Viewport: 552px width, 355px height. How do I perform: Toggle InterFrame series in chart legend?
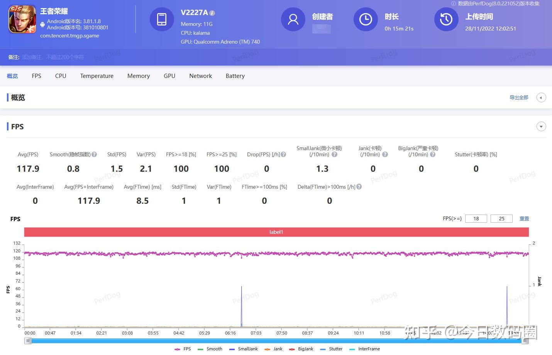(364, 349)
